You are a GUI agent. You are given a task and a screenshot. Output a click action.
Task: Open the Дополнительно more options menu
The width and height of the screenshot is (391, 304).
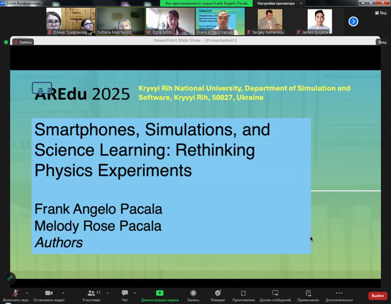pos(339,294)
